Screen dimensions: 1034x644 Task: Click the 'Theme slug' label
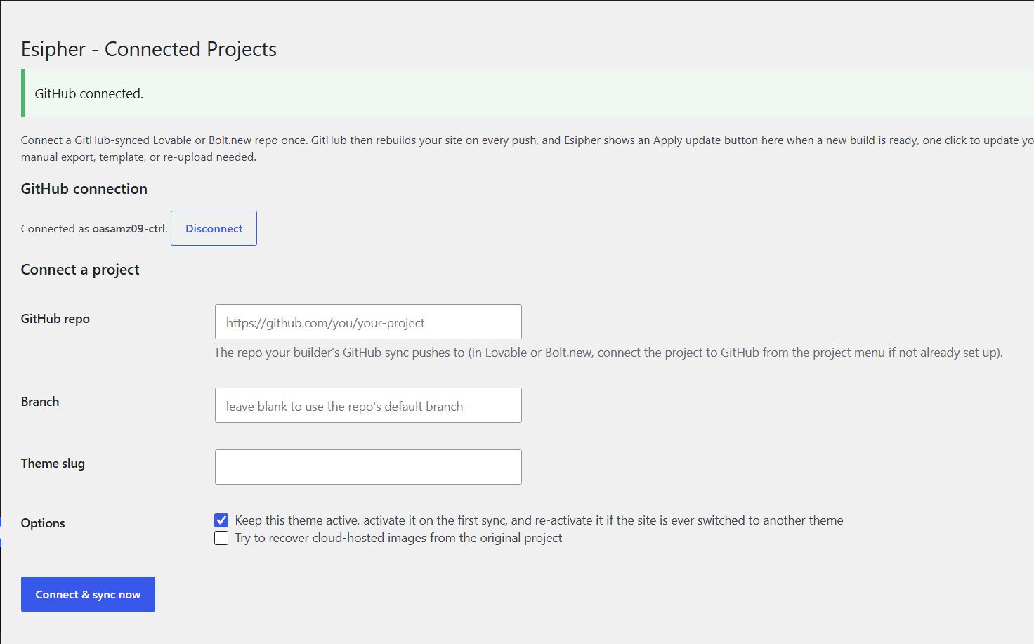coord(53,463)
